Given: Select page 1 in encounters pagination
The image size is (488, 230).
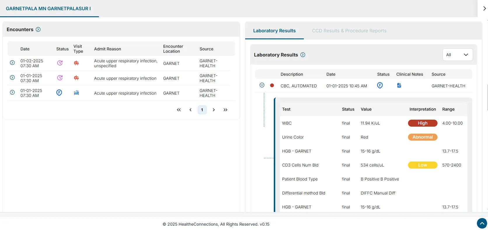Looking at the screenshot, I should 202,110.
